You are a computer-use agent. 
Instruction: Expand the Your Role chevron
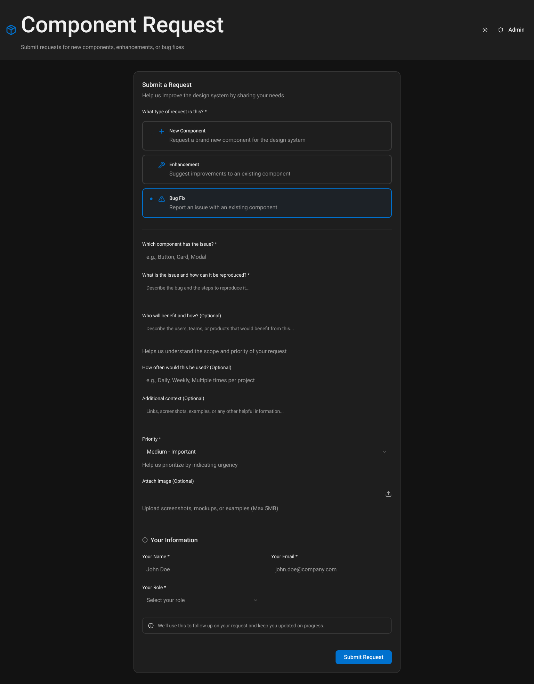pos(256,600)
